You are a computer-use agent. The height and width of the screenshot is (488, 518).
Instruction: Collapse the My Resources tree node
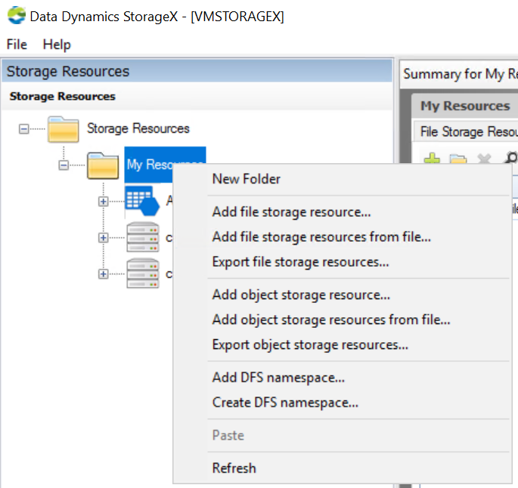pos(64,165)
